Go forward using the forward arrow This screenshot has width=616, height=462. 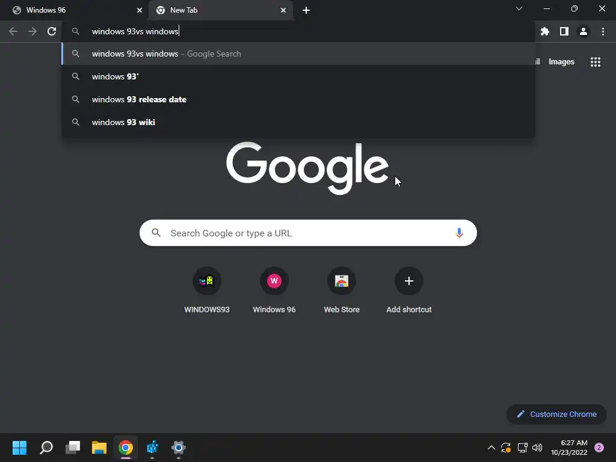32,31
